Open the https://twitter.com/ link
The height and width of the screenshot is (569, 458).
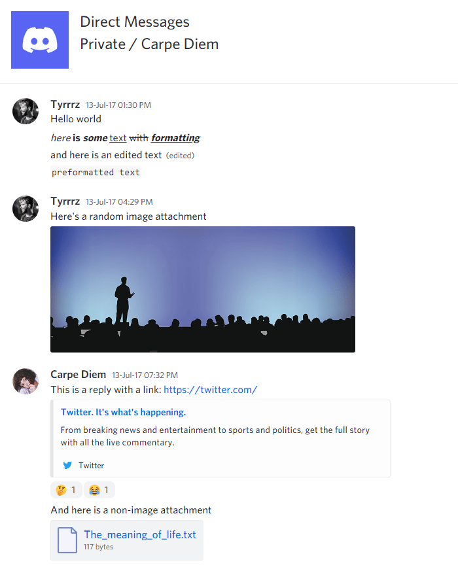click(211, 389)
